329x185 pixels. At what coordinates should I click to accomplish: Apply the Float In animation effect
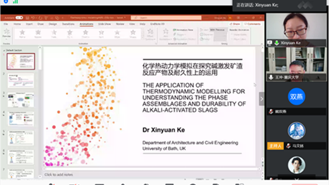[86, 34]
